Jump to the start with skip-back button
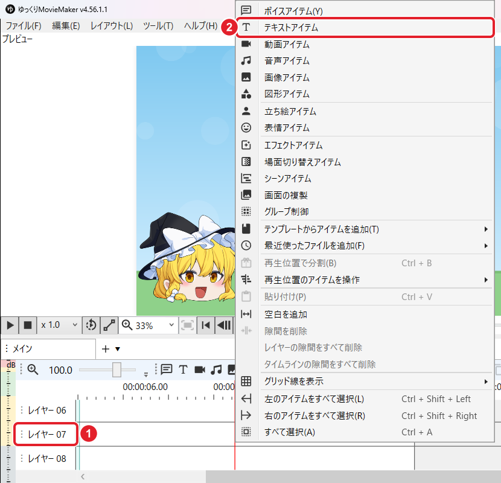This screenshot has height=483, width=501. pos(206,325)
